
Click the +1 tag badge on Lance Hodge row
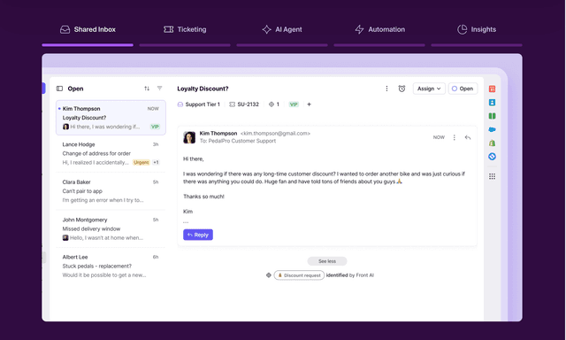(156, 163)
